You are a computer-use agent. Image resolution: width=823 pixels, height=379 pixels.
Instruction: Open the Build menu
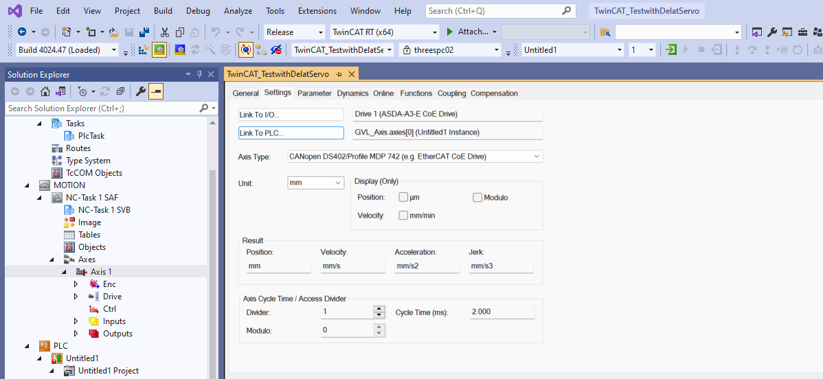163,10
